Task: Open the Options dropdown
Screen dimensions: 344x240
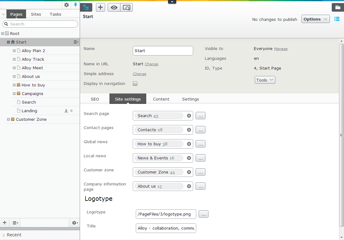Action: tap(315, 19)
